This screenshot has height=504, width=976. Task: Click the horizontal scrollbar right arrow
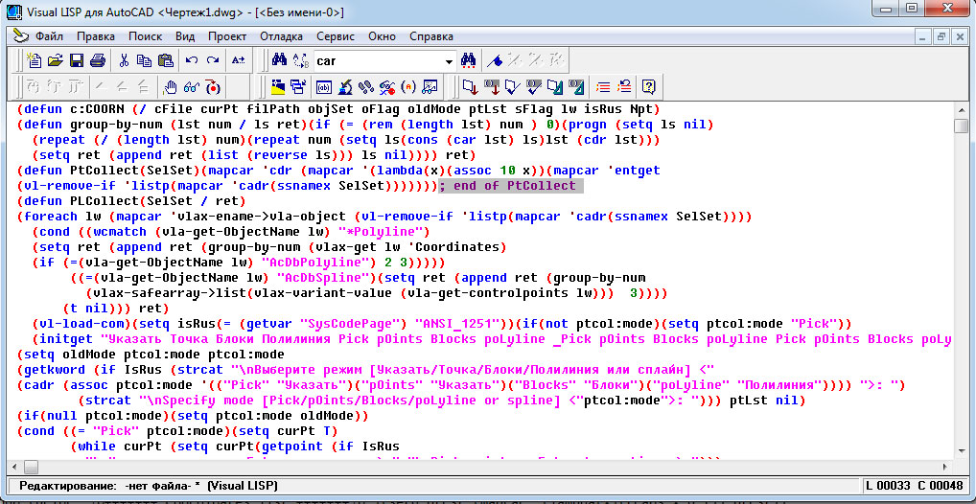click(946, 467)
